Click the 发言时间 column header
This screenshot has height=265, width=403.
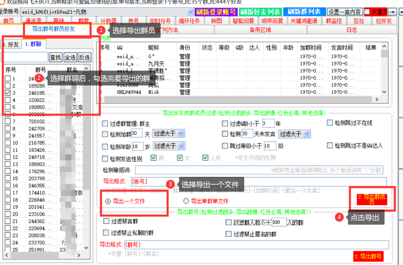pos(342,48)
